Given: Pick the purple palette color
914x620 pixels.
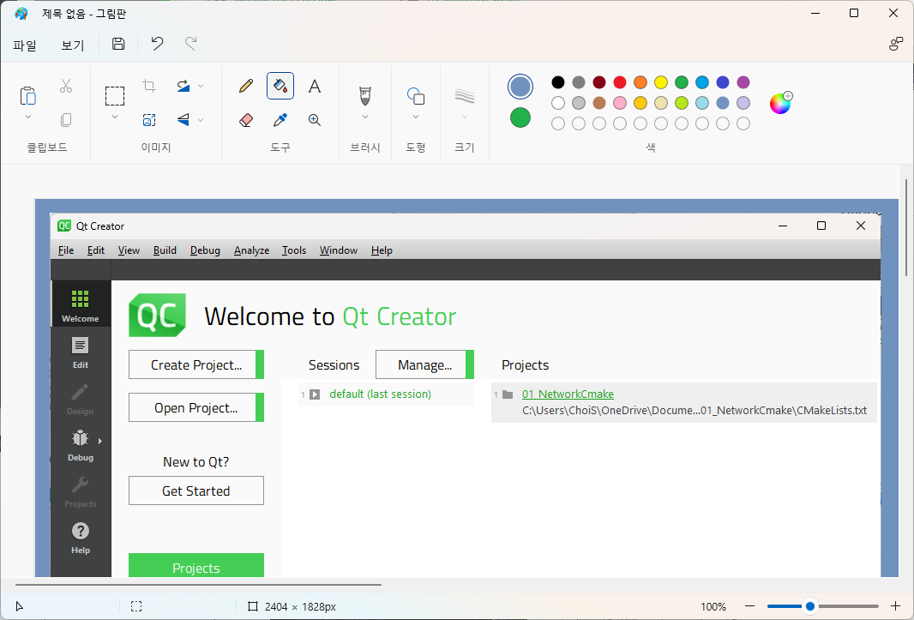Looking at the screenshot, I should [743, 82].
